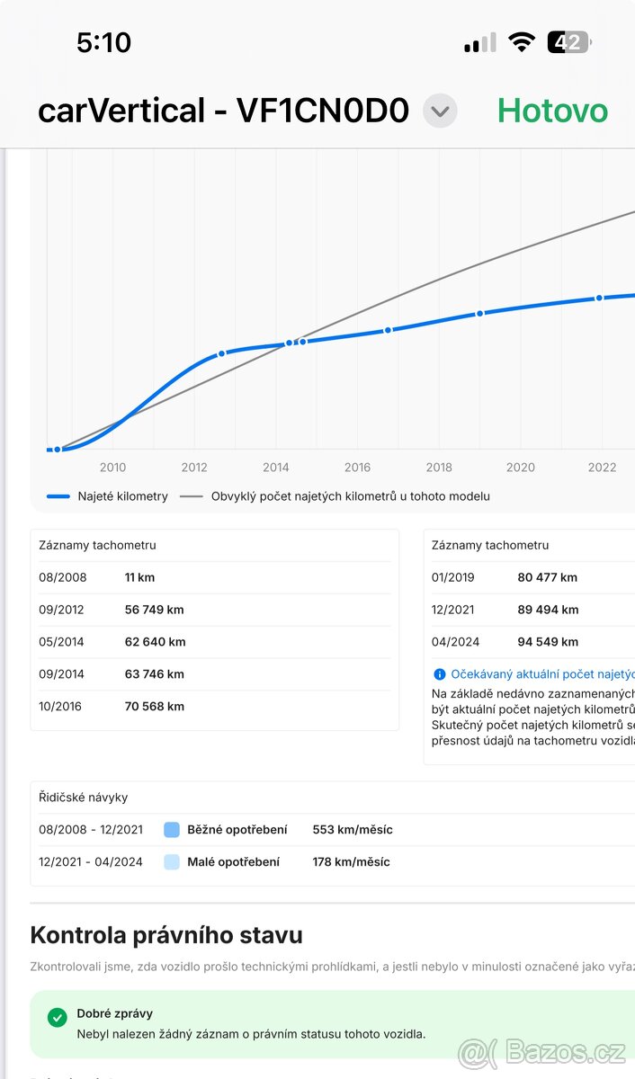Tap the green Hotovo button
The width and height of the screenshot is (635, 1079).
coord(552,111)
